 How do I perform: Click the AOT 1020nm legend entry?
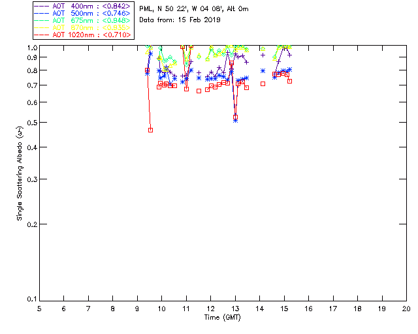[x=82, y=35]
